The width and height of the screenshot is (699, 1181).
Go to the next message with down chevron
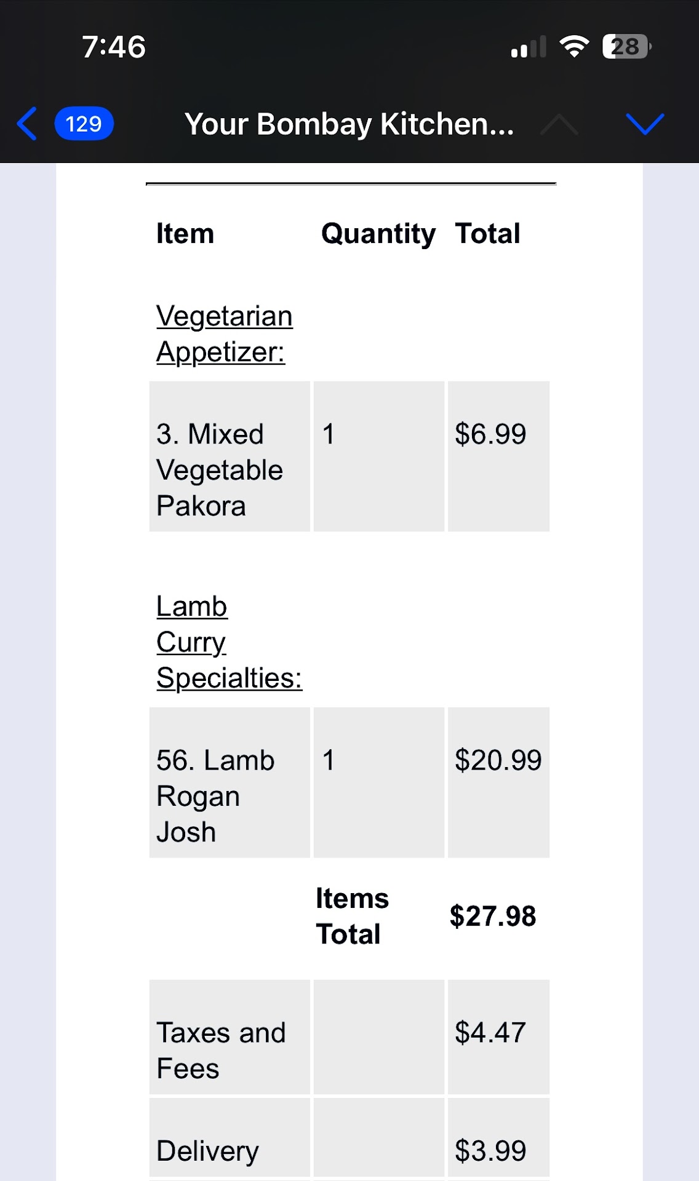[x=645, y=124]
